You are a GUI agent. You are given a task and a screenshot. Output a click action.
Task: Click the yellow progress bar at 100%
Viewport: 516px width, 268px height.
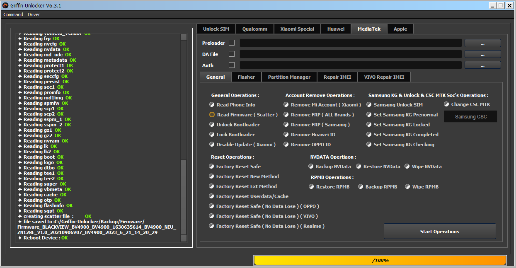tap(380, 260)
